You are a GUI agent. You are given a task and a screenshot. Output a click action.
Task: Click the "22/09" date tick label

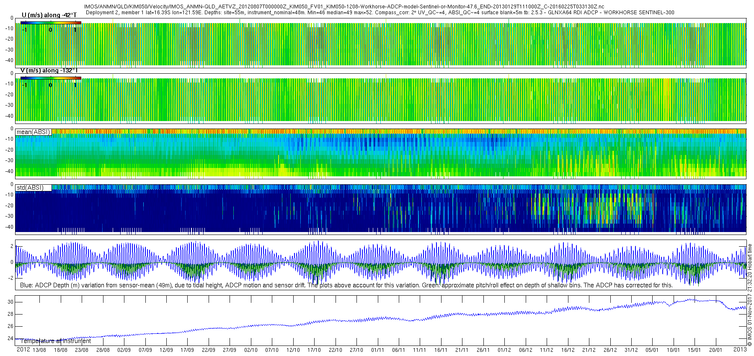[x=209, y=350]
